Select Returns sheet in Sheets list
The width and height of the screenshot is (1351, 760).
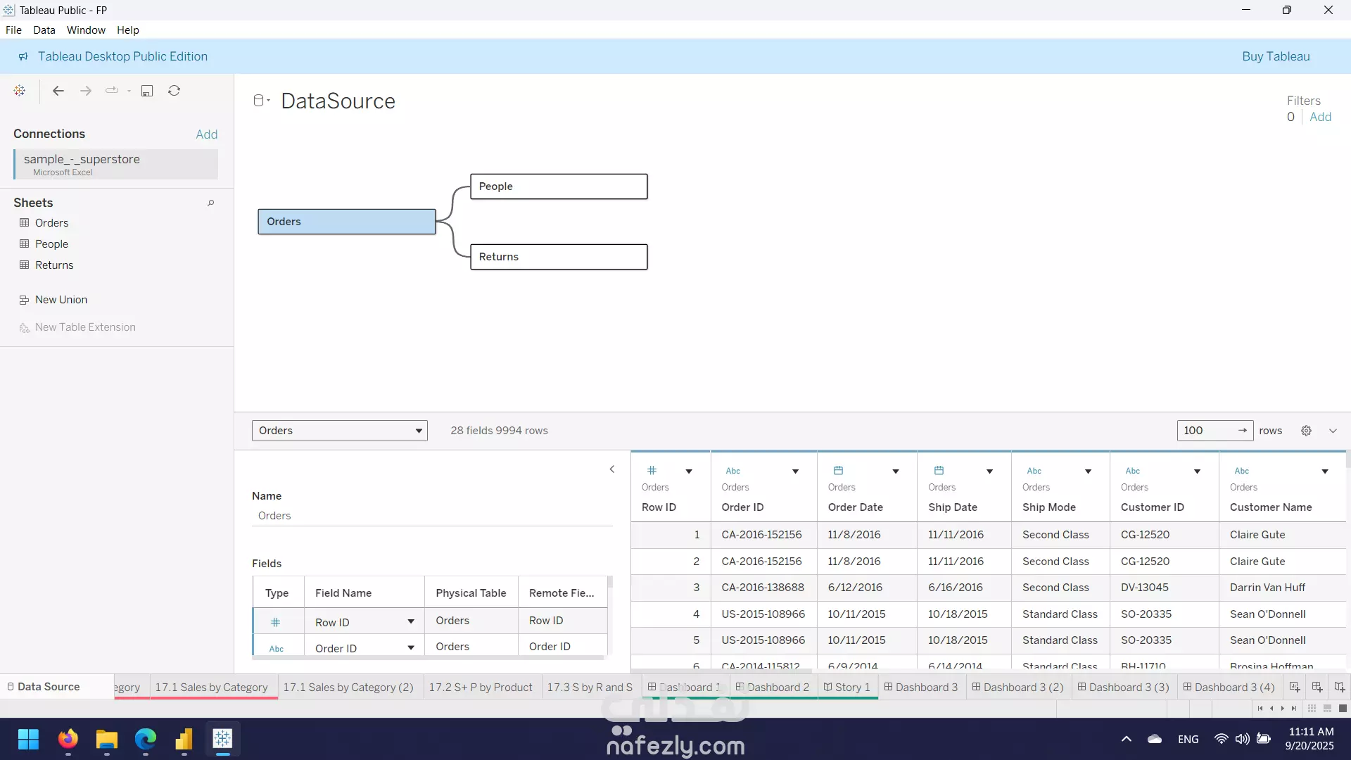(x=54, y=265)
